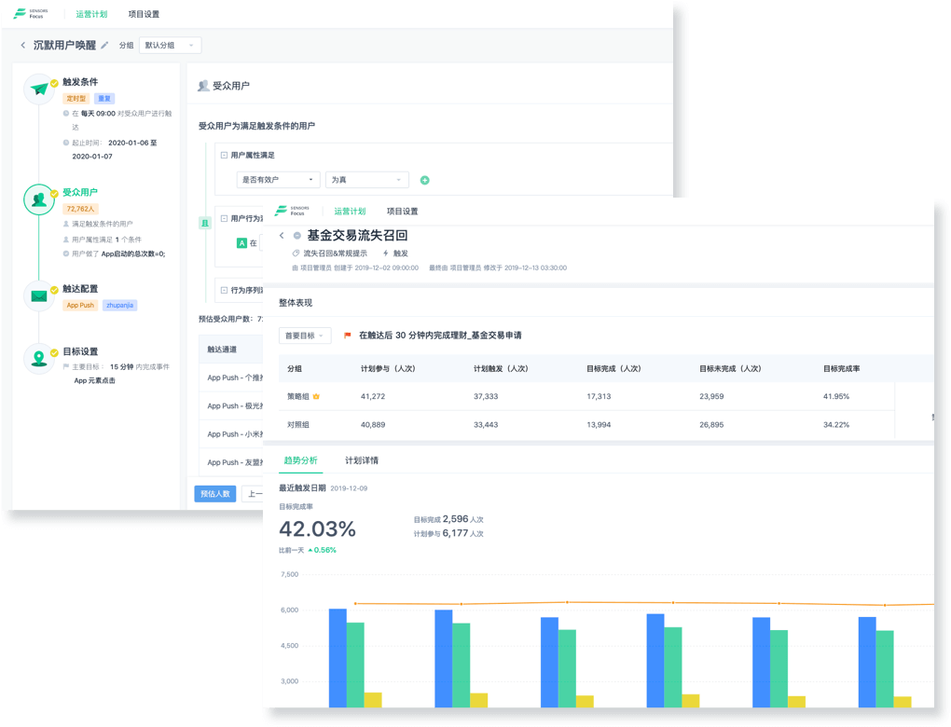Click the zhupanjia tag under 触达配置
This screenshot has width=951, height=727.
coord(119,306)
